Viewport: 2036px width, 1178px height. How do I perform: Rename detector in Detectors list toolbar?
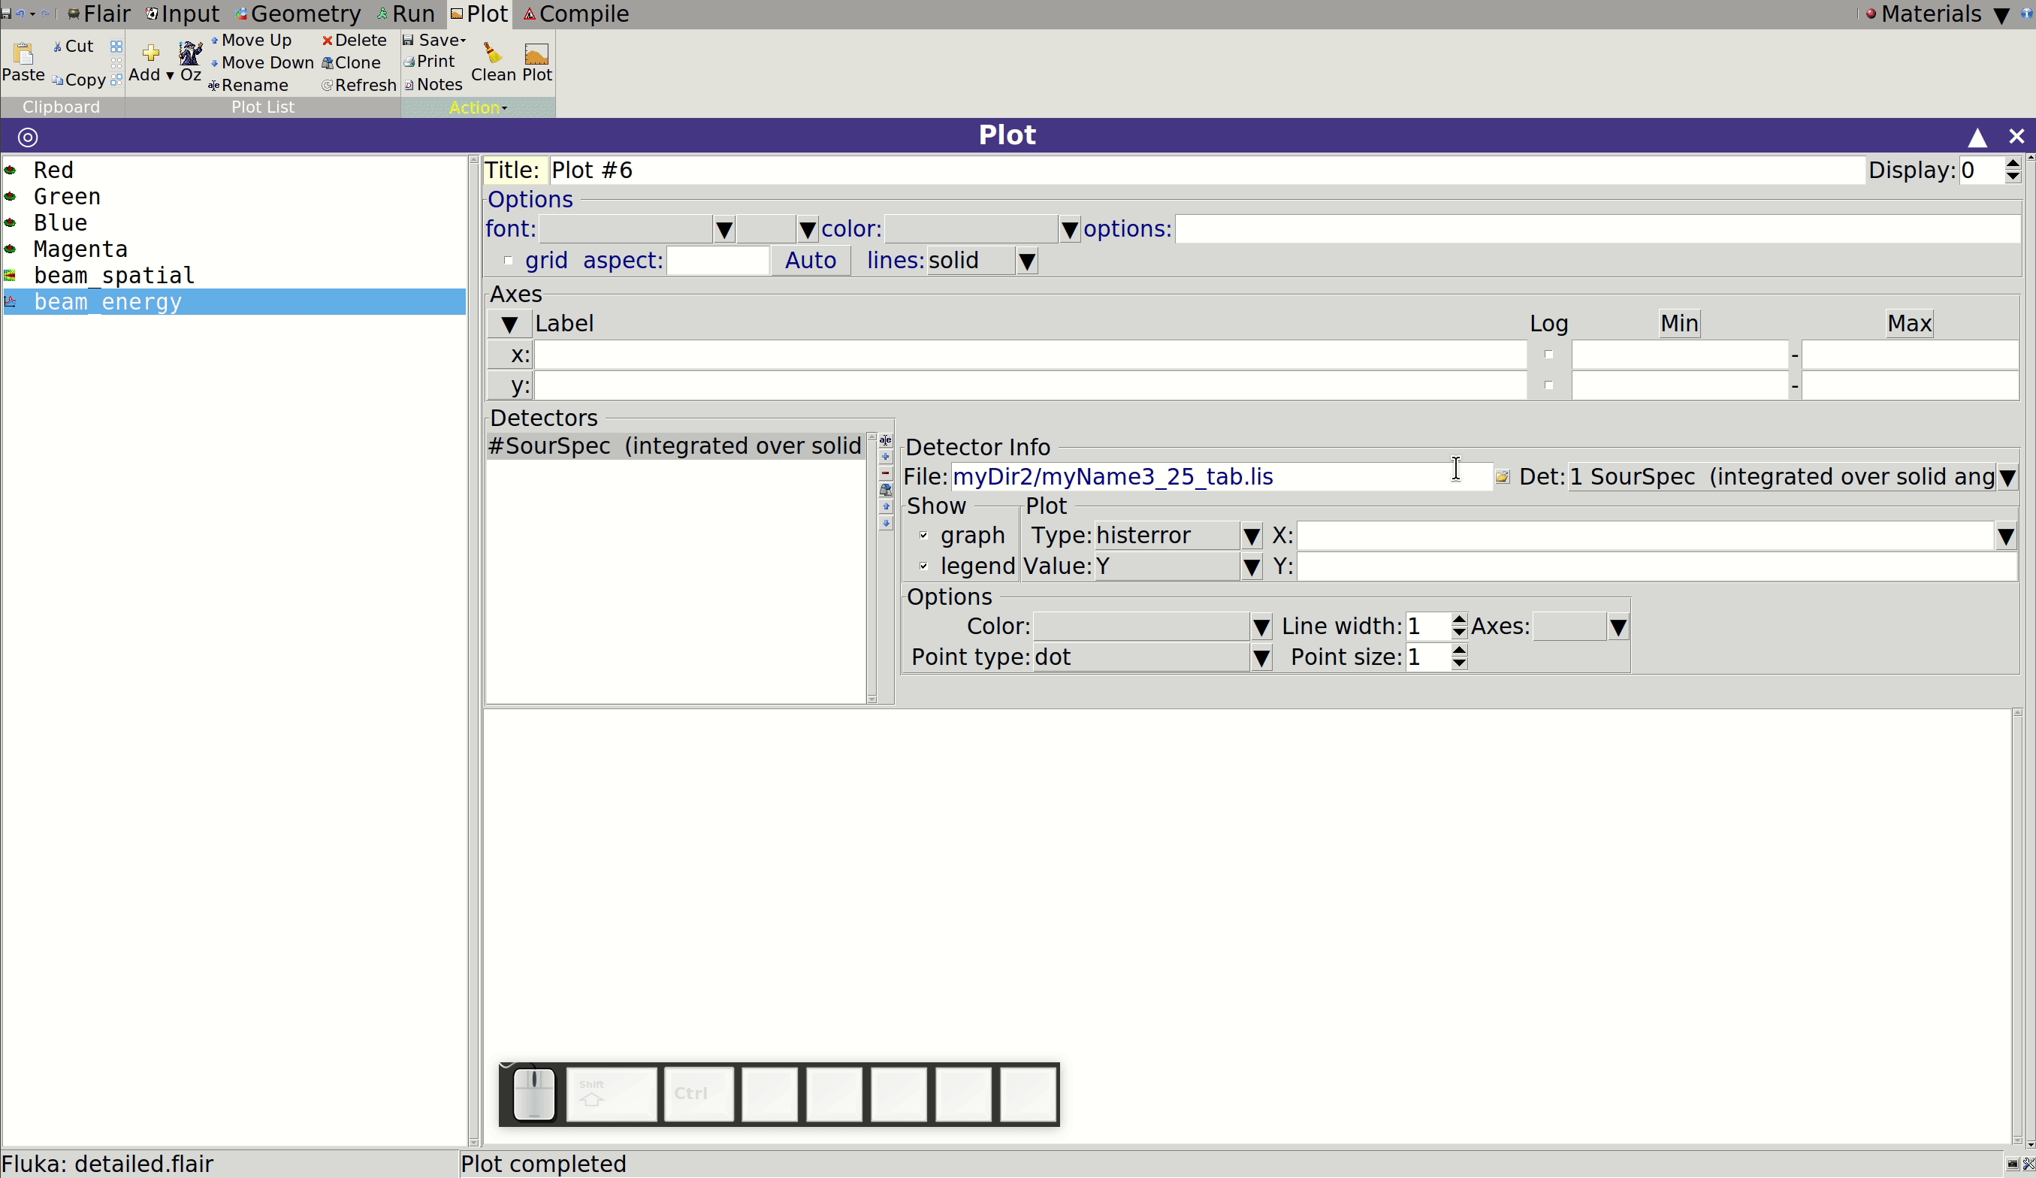[886, 440]
